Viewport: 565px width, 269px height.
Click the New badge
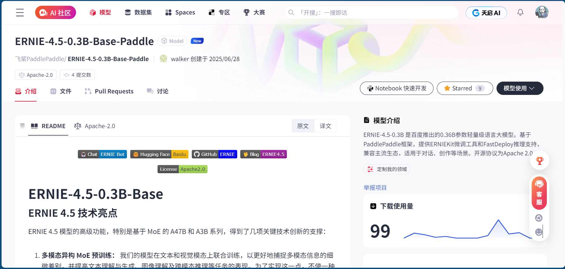pos(197,41)
